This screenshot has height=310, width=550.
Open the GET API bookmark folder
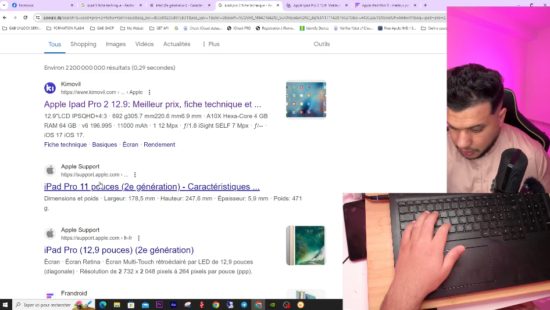point(159,28)
